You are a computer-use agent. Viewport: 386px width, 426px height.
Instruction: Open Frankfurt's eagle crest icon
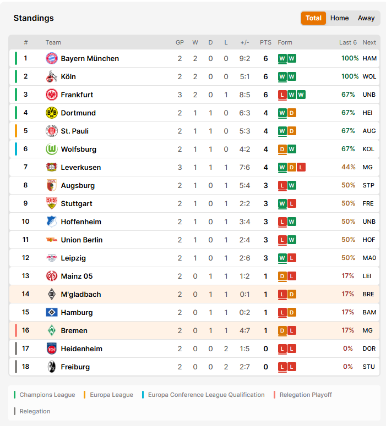click(x=51, y=95)
